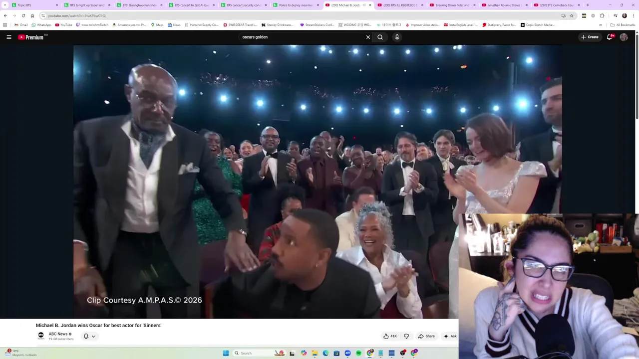Switch to 'Jonathan Roumie Shows' tab
639x359 pixels.
click(504, 5)
